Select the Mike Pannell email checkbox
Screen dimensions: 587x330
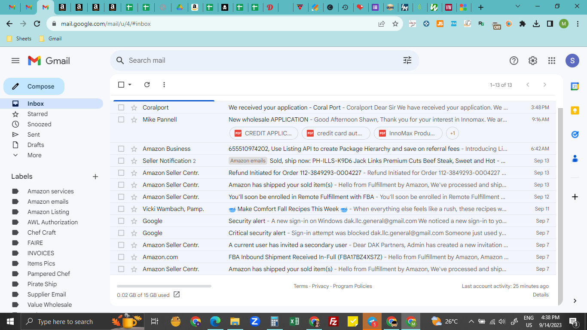[121, 119]
